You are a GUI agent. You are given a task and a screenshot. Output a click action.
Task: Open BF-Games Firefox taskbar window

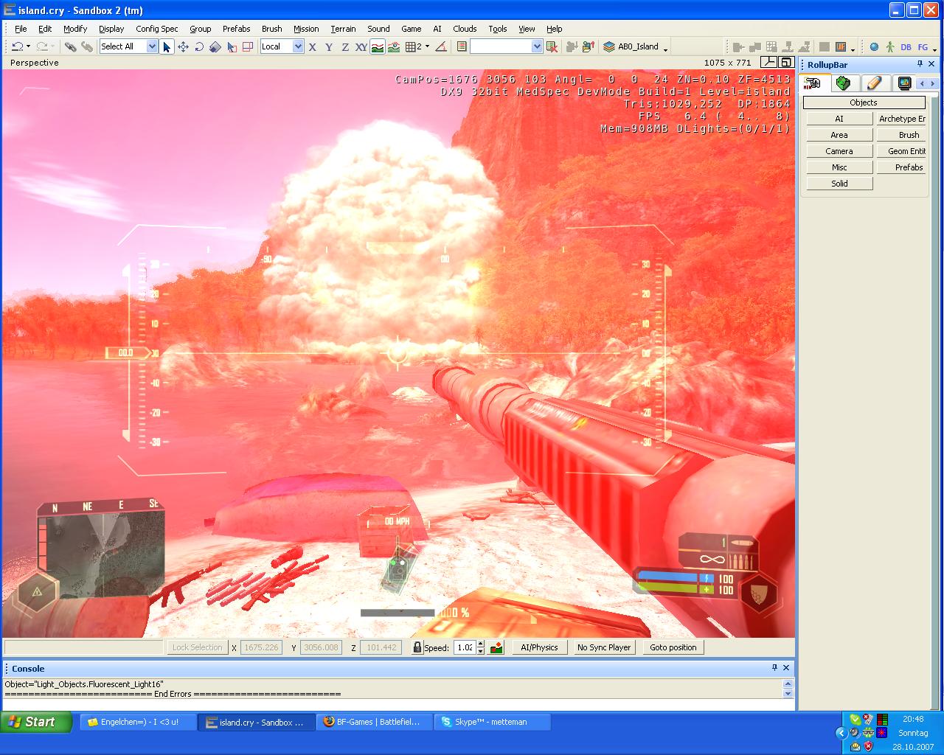point(375,722)
